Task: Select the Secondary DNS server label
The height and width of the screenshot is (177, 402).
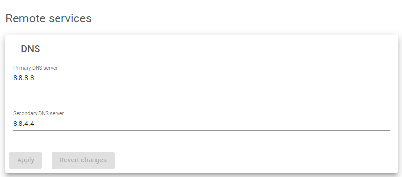Action: pyautogui.click(x=38, y=114)
